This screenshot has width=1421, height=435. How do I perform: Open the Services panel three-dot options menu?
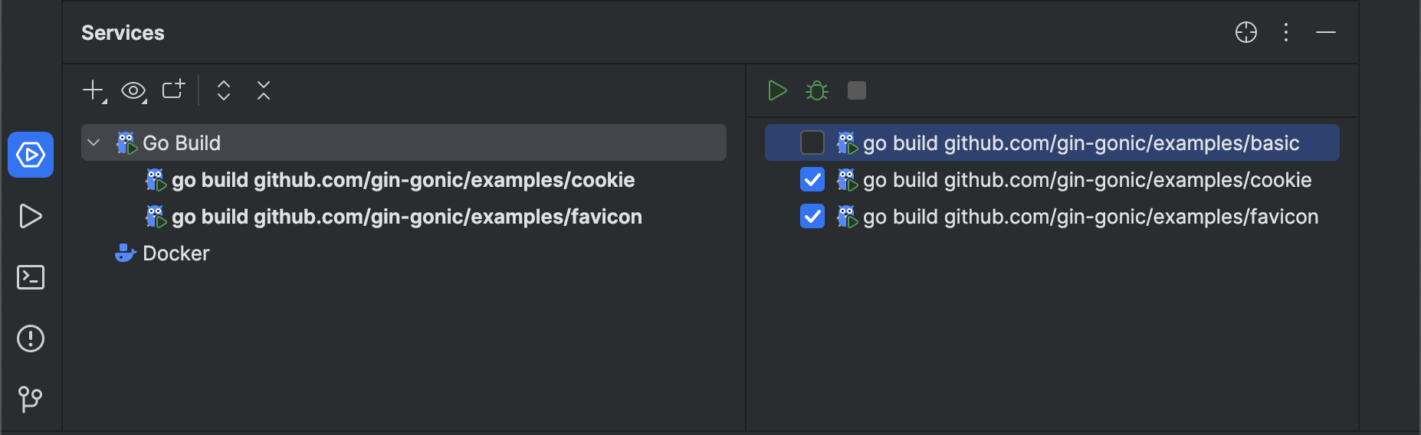tap(1286, 32)
